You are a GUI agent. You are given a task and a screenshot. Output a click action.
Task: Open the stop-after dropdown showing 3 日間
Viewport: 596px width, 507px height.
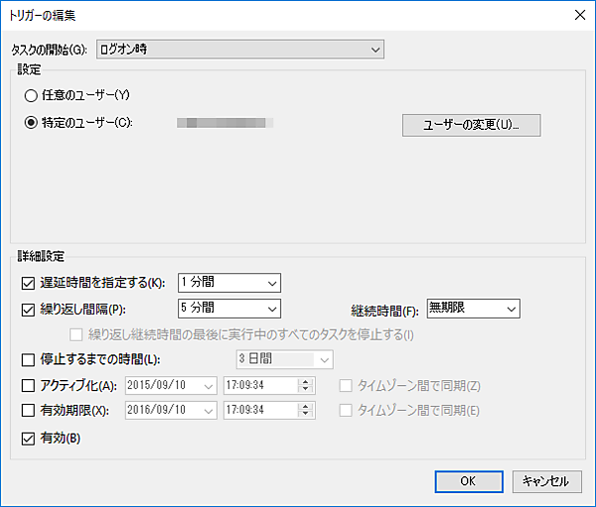point(285,359)
